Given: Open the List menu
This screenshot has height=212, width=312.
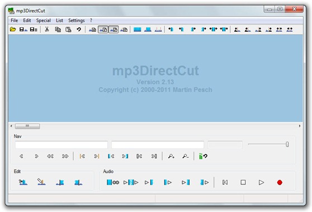Looking at the screenshot, I should pyautogui.click(x=59, y=21).
